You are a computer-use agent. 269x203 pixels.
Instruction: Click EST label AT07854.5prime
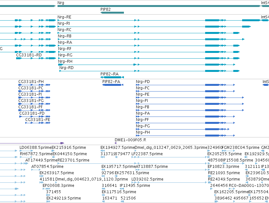pyautogui.click(x=47, y=167)
